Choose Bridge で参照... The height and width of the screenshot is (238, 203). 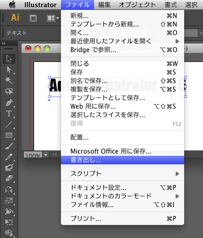click(x=122, y=50)
